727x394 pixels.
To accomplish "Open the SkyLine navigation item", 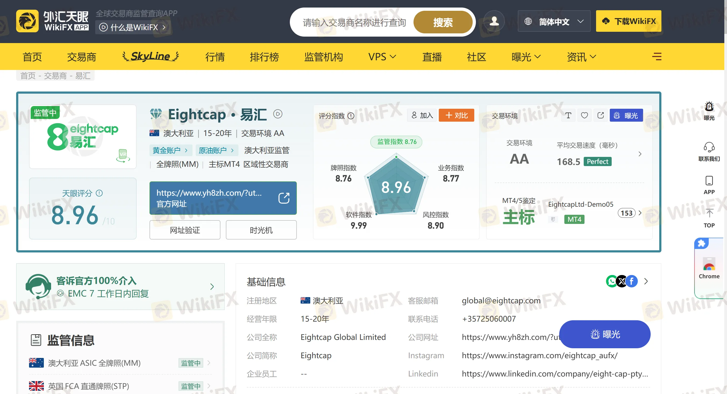I will point(150,56).
